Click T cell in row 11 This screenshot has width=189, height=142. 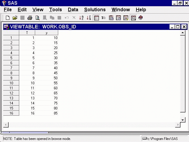click(27, 88)
